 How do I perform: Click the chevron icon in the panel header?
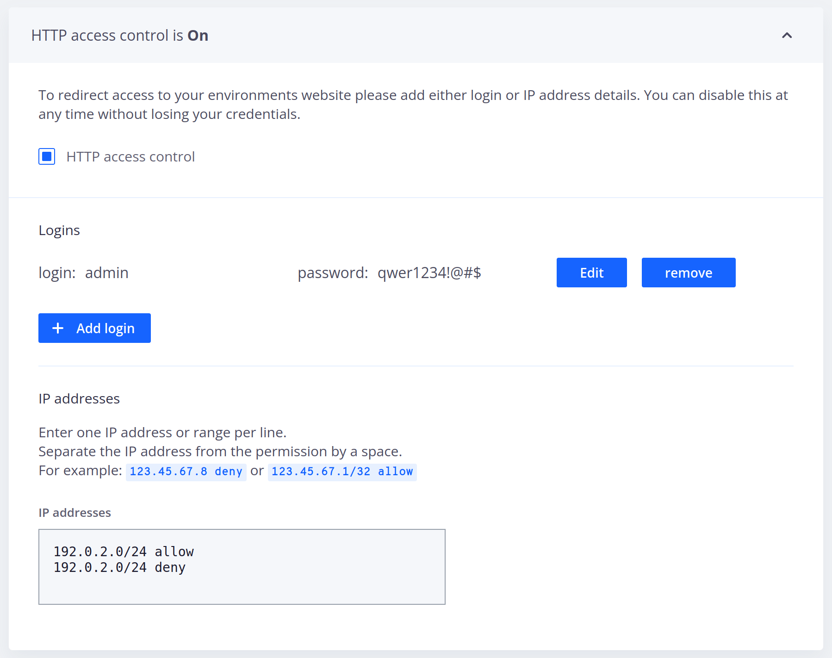coord(787,35)
